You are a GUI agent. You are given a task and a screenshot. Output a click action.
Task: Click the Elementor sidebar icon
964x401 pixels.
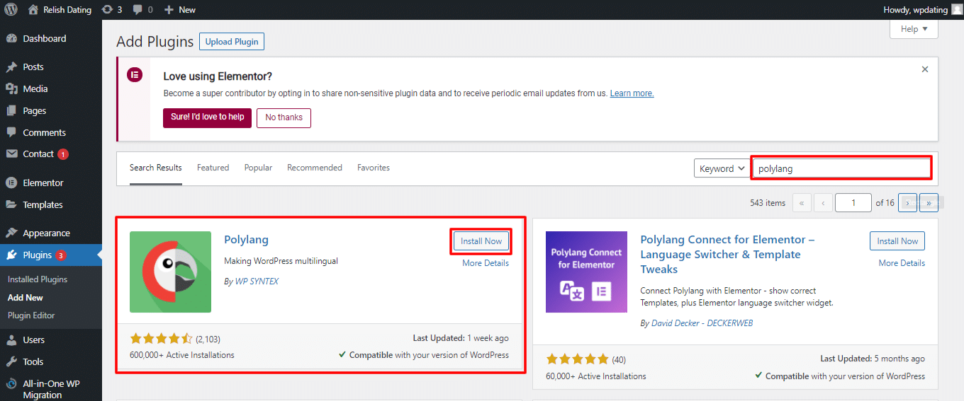(11, 183)
